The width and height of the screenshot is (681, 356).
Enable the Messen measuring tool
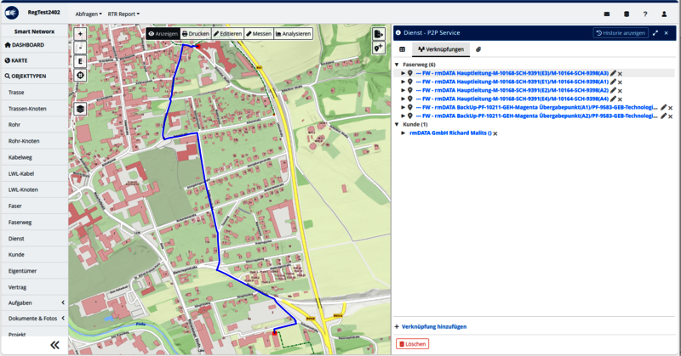pos(258,34)
